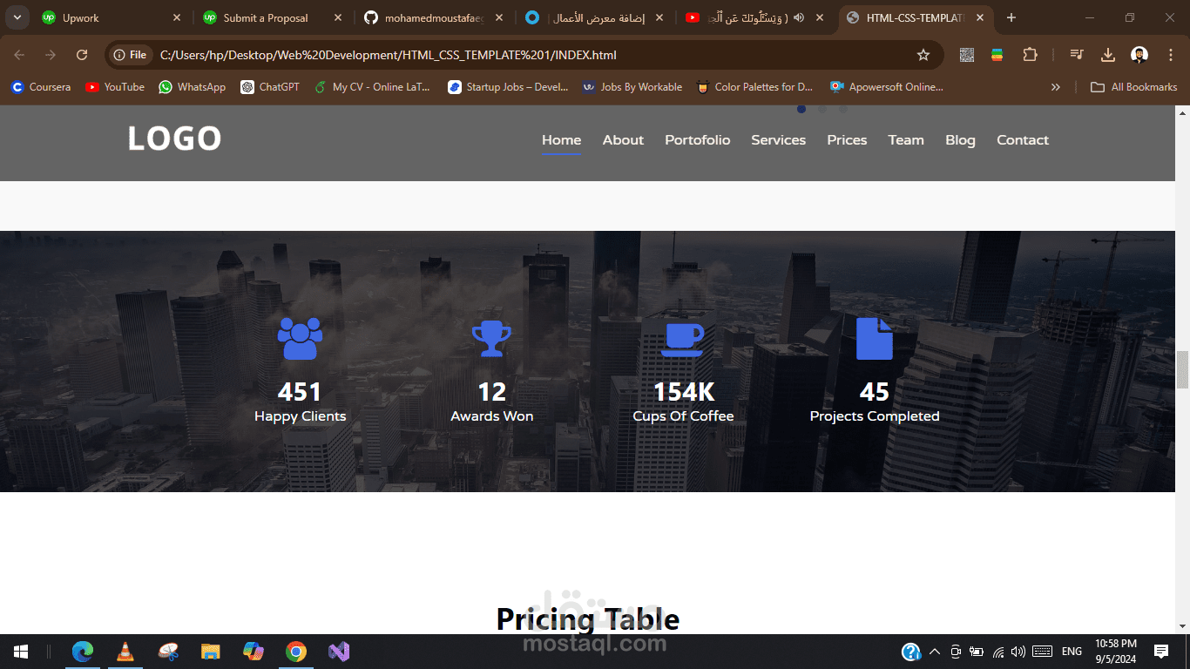Image resolution: width=1190 pixels, height=669 pixels.
Task: Open File Explorer from the taskbar
Action: (211, 652)
